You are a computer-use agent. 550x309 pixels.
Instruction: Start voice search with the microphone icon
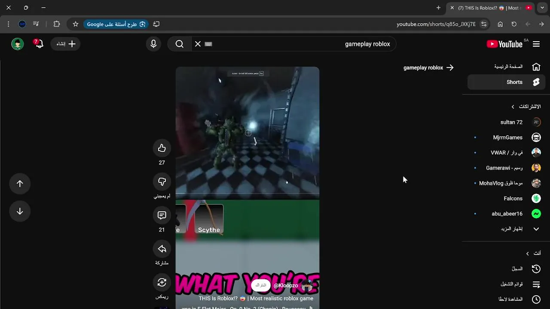[153, 44]
